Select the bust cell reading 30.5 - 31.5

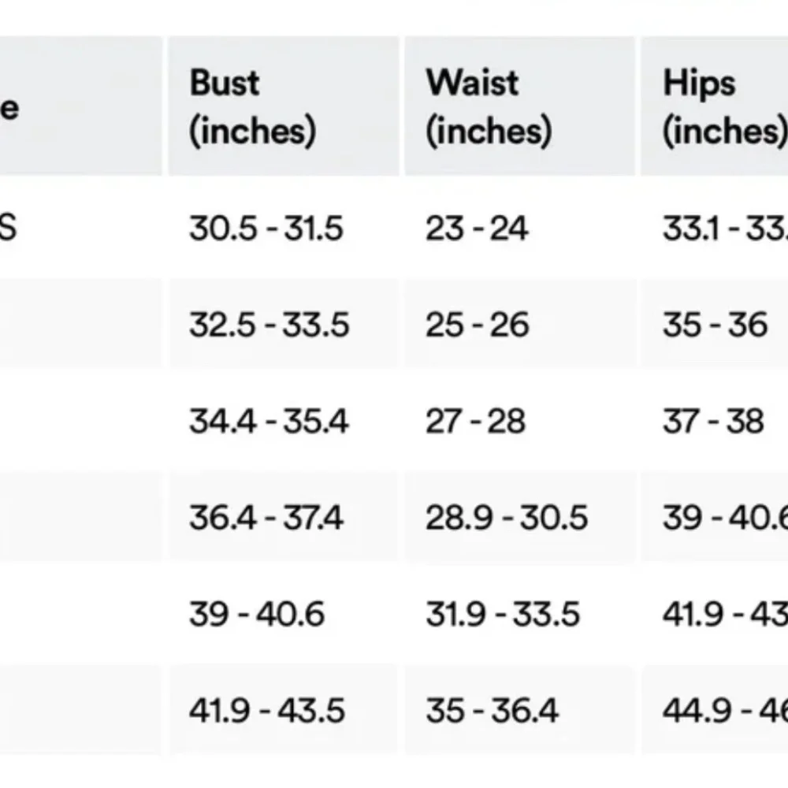(266, 229)
